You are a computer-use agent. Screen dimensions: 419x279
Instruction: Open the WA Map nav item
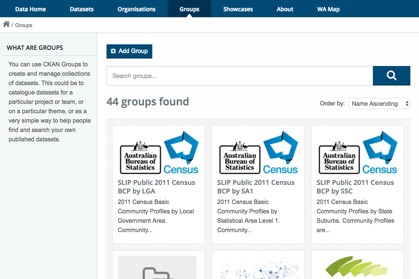coord(329,9)
